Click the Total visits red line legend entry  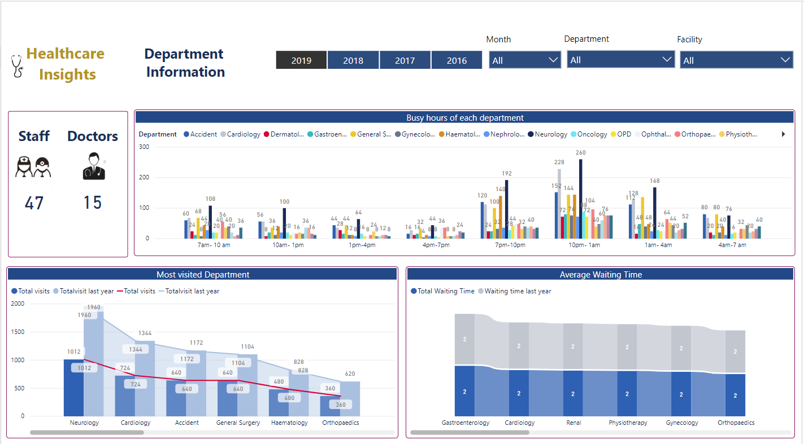(136, 291)
